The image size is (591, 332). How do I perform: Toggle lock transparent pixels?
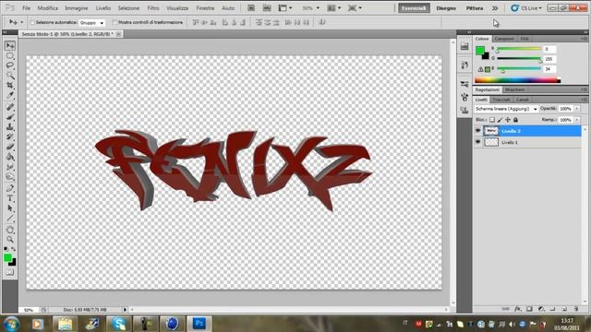[x=492, y=120]
